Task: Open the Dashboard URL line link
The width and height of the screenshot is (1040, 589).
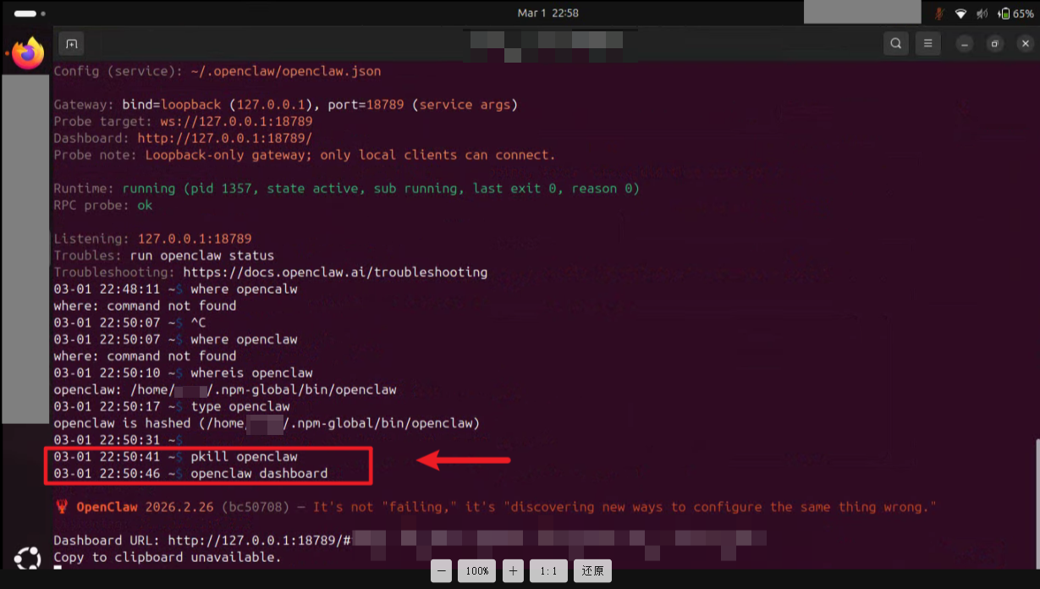Action: click(x=259, y=540)
